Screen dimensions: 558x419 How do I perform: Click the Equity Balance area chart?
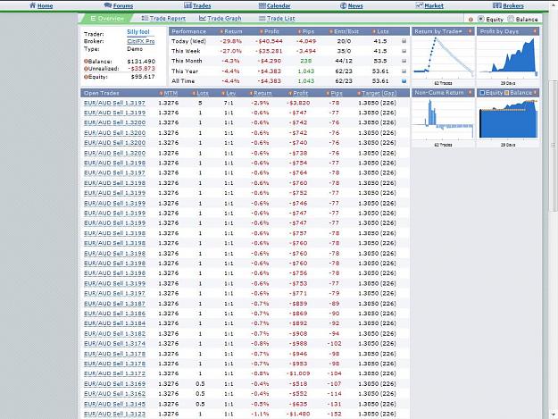tap(508, 119)
